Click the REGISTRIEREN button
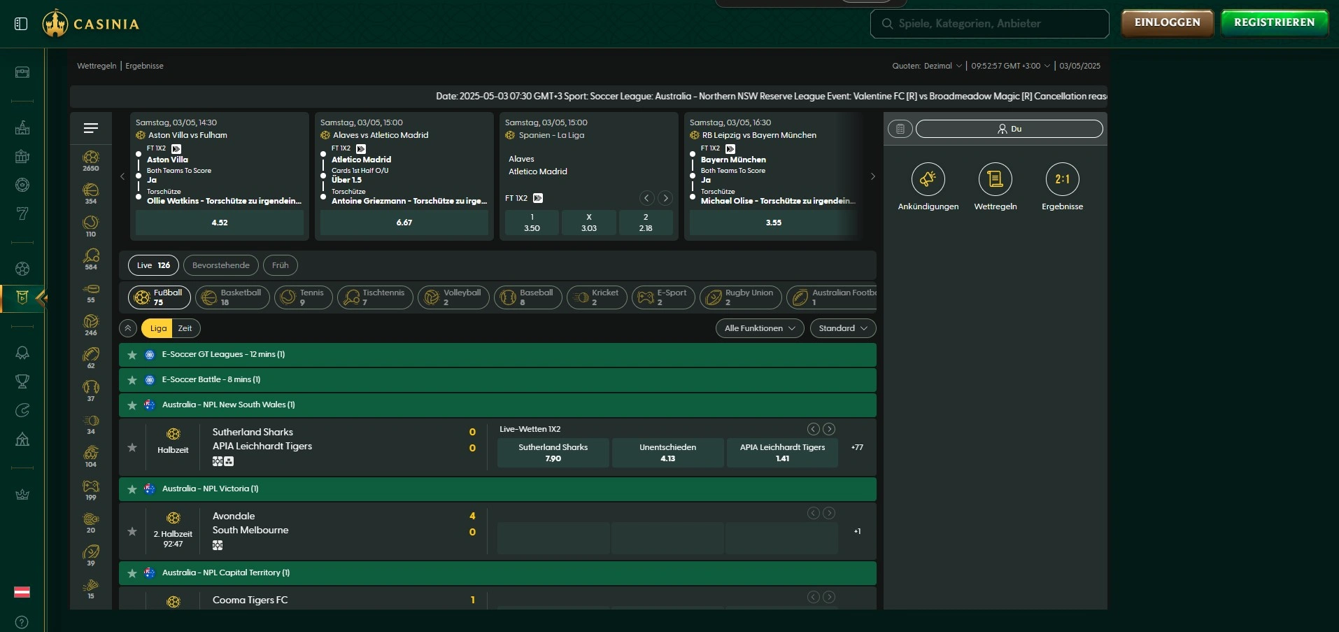This screenshot has width=1339, height=632. click(x=1274, y=22)
